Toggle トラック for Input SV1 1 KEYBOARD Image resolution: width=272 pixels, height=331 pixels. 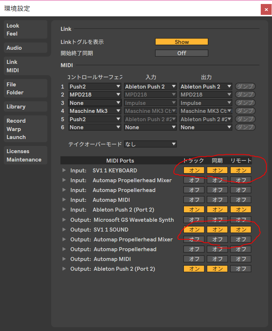point(194,170)
